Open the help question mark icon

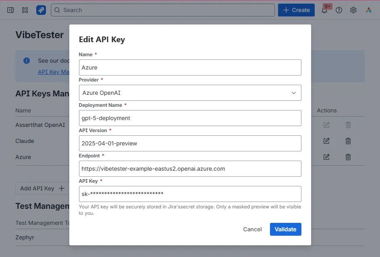[x=339, y=10]
